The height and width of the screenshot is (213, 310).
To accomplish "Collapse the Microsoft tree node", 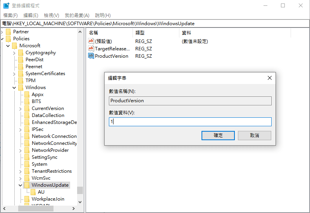I will pos(8,46).
